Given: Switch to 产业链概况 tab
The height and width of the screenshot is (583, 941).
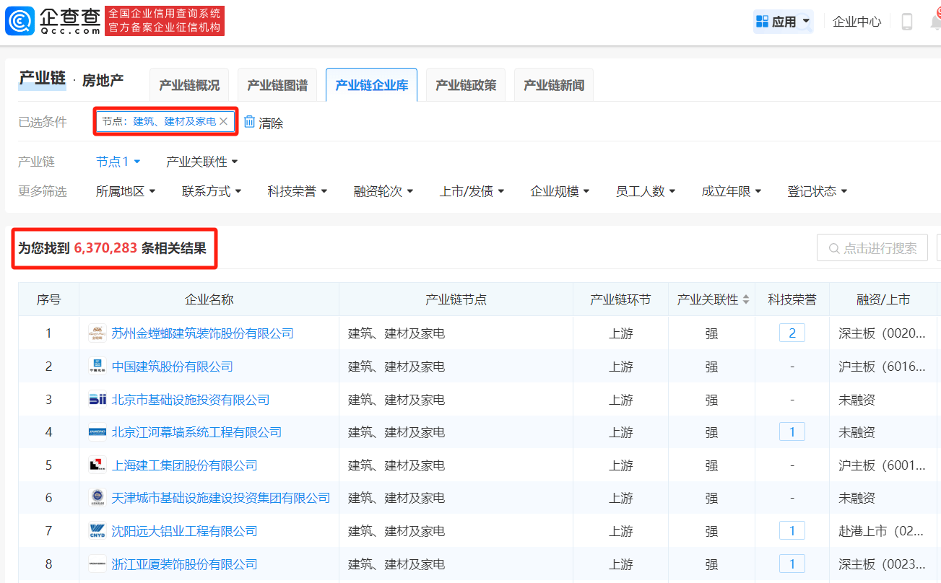Looking at the screenshot, I should point(189,85).
